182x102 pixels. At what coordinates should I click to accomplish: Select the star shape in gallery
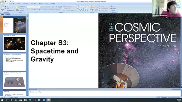click(87, 10)
